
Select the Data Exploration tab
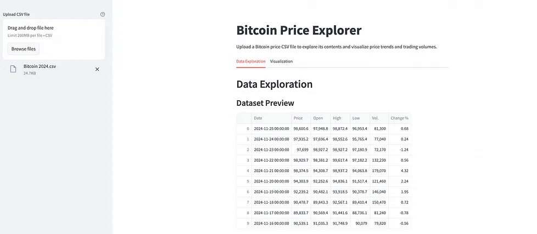(251, 61)
